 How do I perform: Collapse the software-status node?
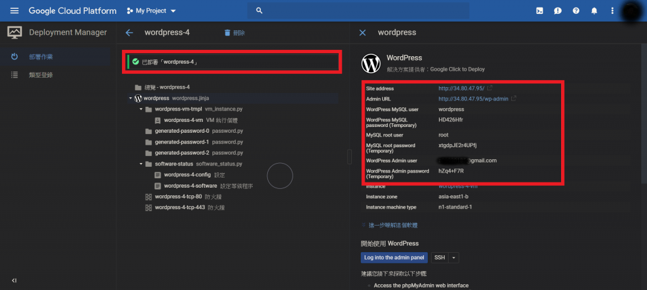point(141,164)
